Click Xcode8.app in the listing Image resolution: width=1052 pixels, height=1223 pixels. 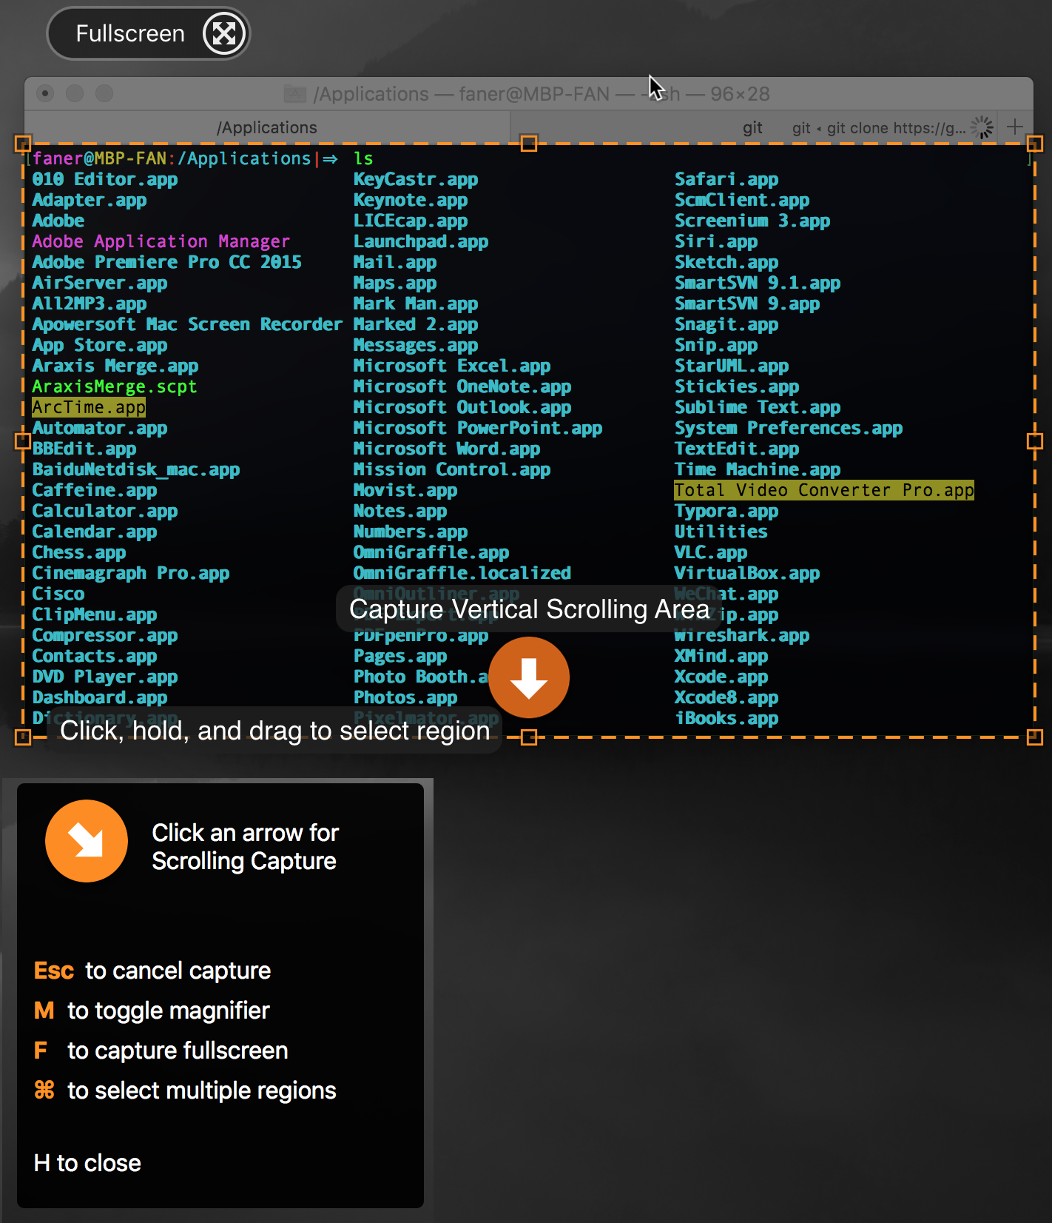pyautogui.click(x=726, y=697)
